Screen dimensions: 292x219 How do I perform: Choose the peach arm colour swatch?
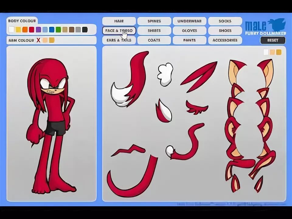point(45,40)
